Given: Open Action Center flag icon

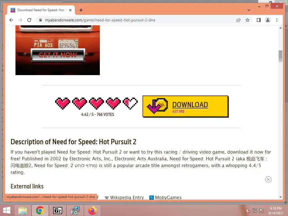Looking at the screenshot, I should pos(262,211).
